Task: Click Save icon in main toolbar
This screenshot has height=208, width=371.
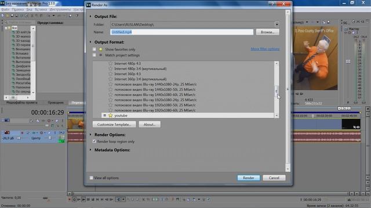Action: [12, 16]
